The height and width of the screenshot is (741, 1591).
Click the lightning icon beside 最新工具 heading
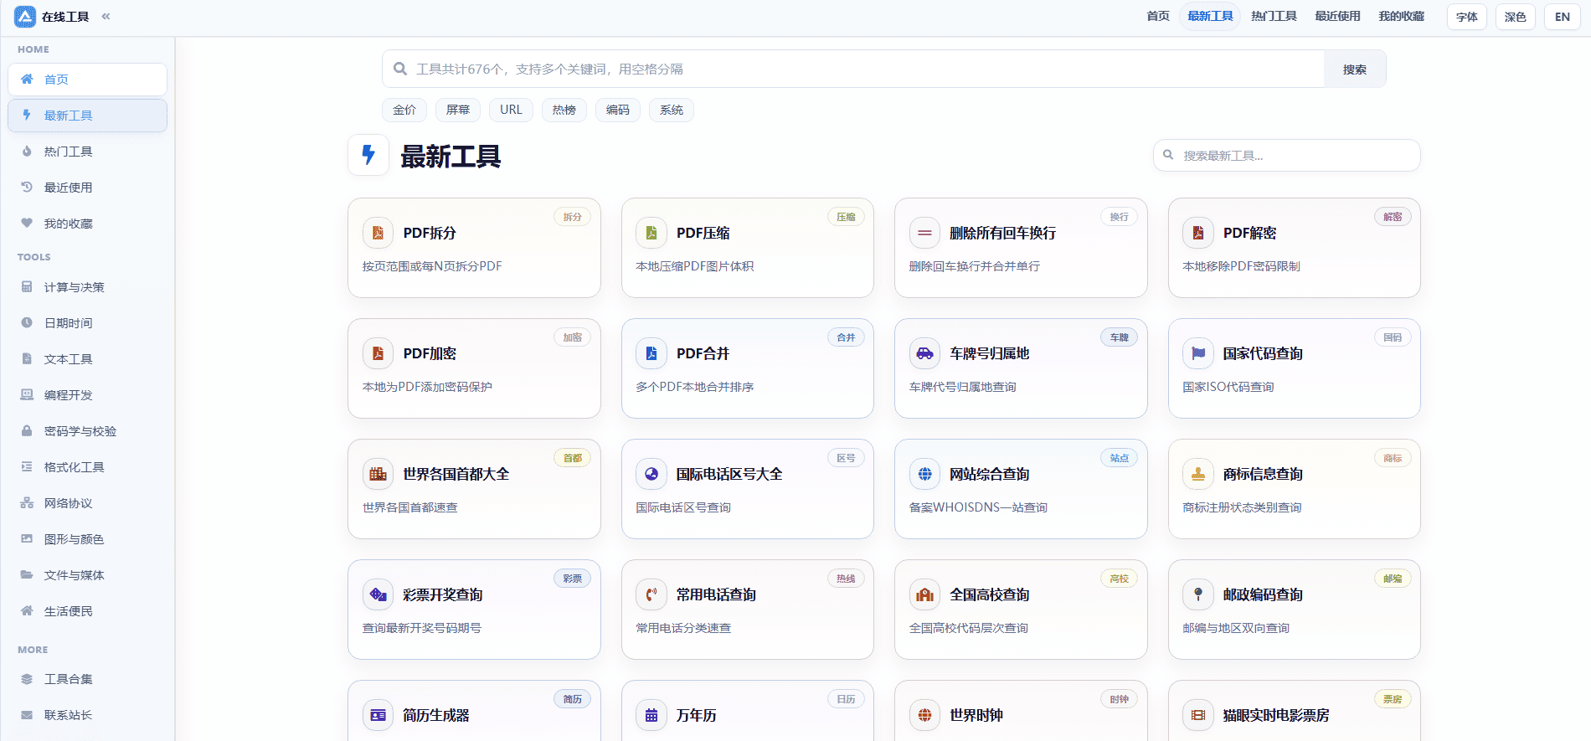tap(368, 155)
